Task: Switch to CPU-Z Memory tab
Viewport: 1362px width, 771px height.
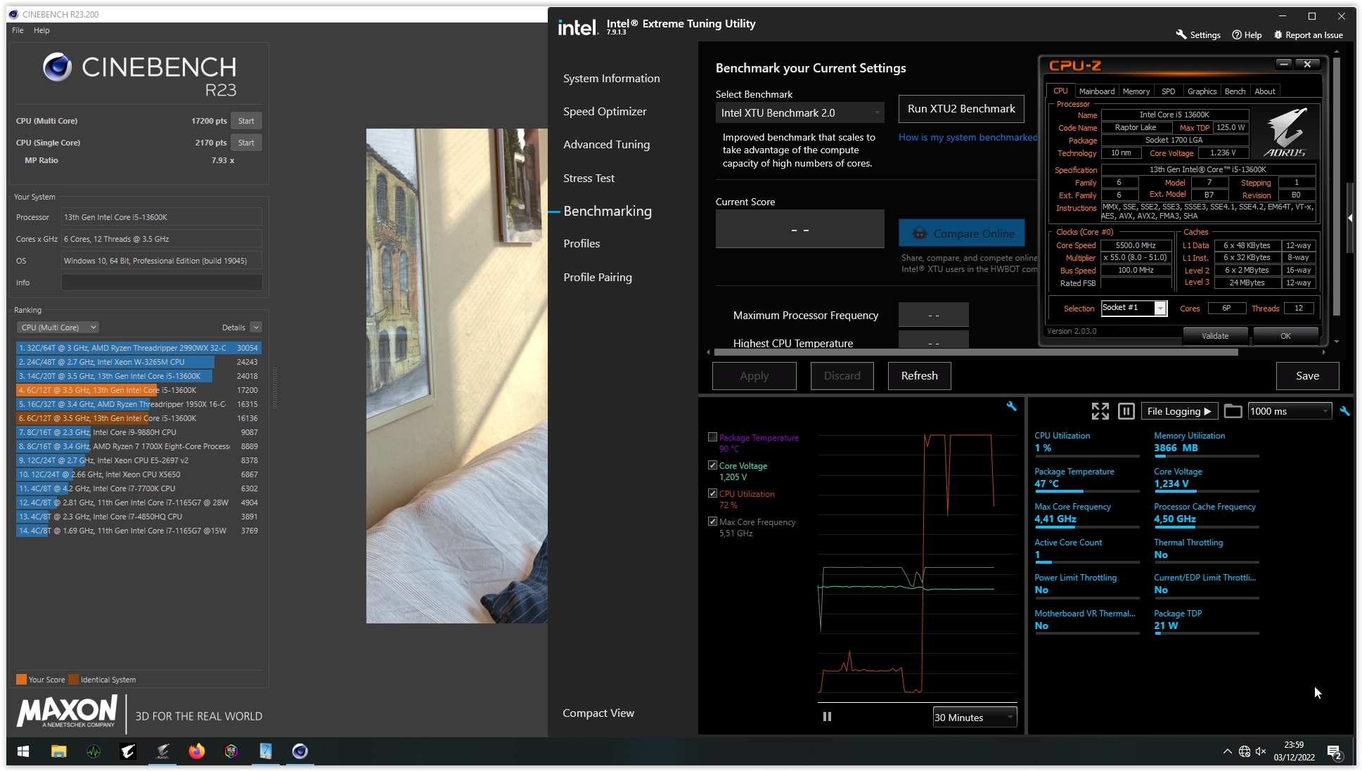Action: pyautogui.click(x=1136, y=91)
